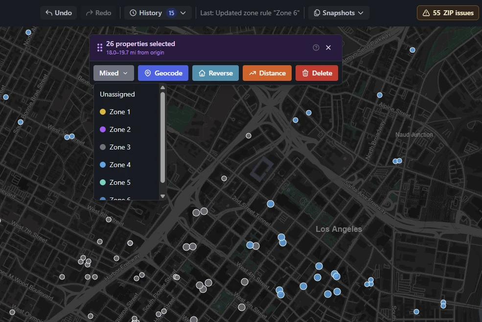This screenshot has height=322, width=482.
Task: Click the History clock icon
Action: coord(133,13)
